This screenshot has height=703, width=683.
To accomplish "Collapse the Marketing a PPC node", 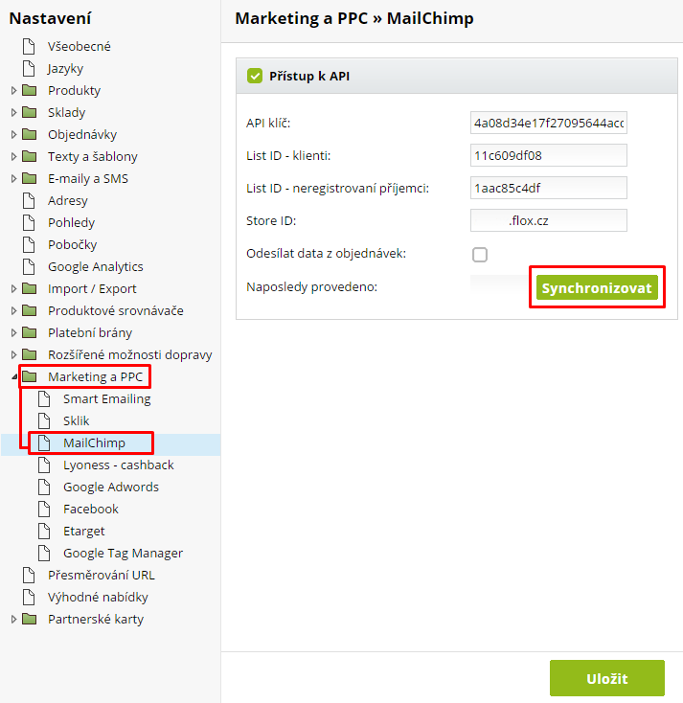I will point(13,377).
